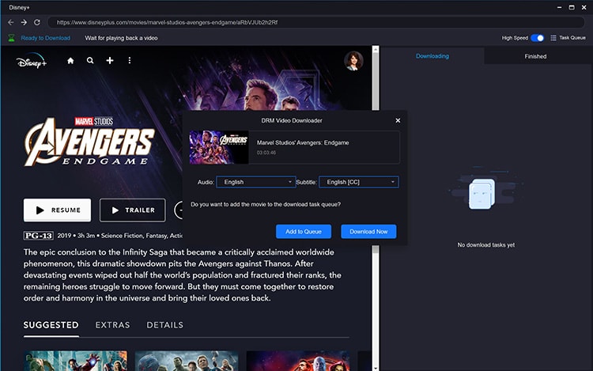This screenshot has width=593, height=371.
Task: Minimize the Disney+ window
Action: coord(559,7)
